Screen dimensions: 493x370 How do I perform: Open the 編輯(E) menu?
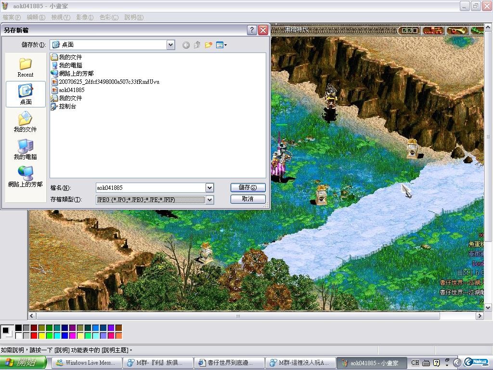click(x=36, y=17)
